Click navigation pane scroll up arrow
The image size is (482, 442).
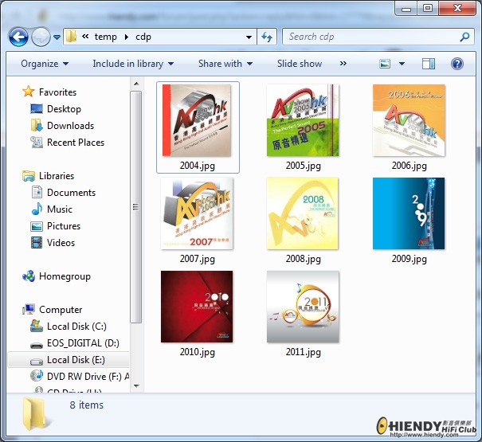coord(136,84)
